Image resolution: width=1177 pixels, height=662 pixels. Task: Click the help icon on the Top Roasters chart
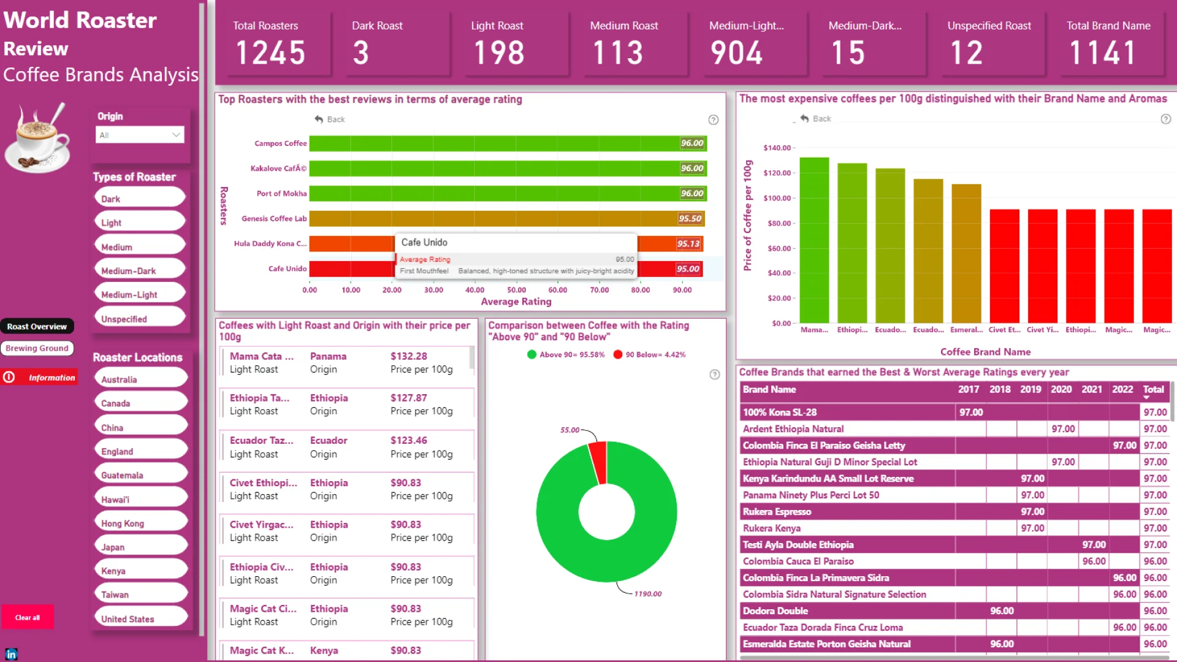pyautogui.click(x=713, y=120)
